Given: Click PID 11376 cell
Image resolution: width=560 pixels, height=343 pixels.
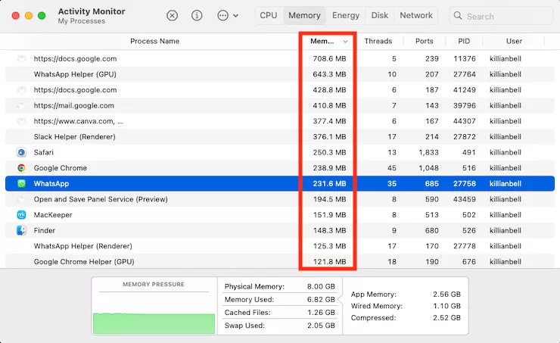Looking at the screenshot, I should point(465,58).
